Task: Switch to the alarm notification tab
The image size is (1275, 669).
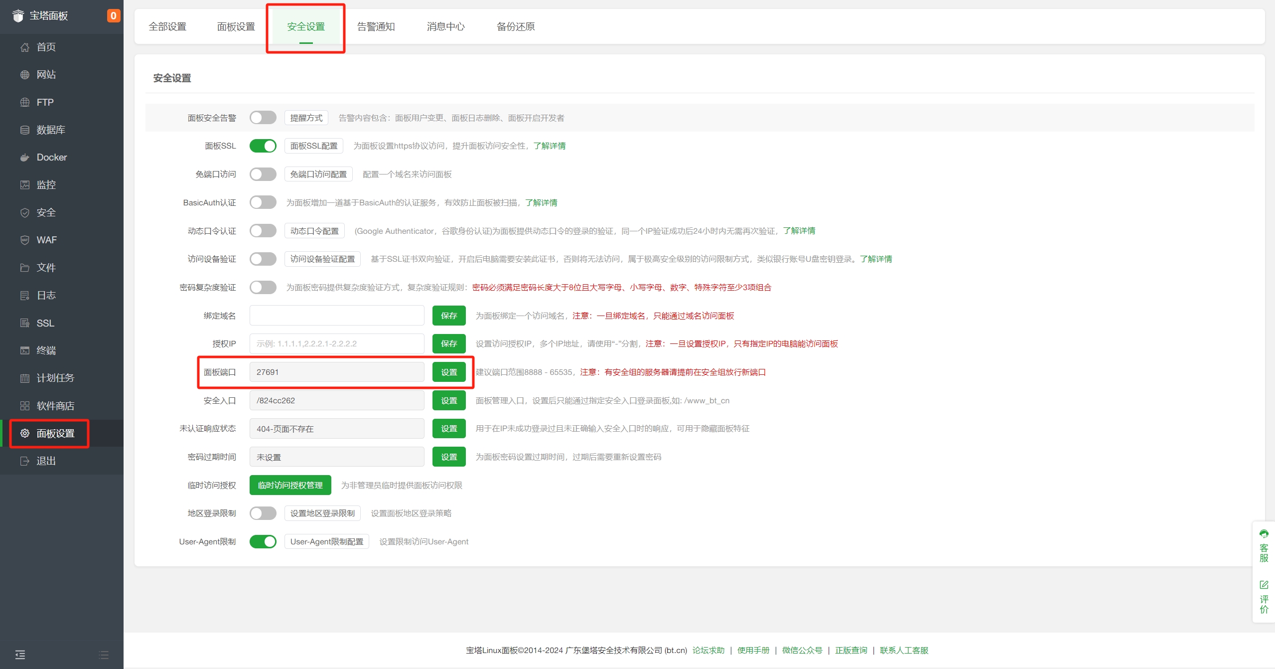Action: pyautogui.click(x=376, y=26)
